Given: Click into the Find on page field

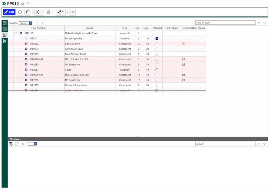Looking at the screenshot, I should [x=225, y=23].
